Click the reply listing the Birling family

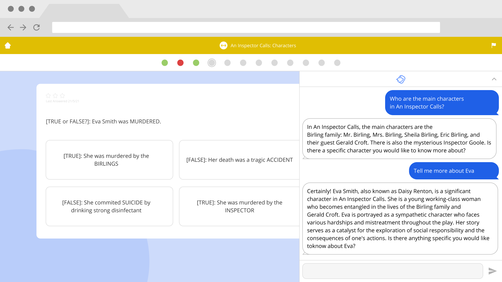(399, 139)
